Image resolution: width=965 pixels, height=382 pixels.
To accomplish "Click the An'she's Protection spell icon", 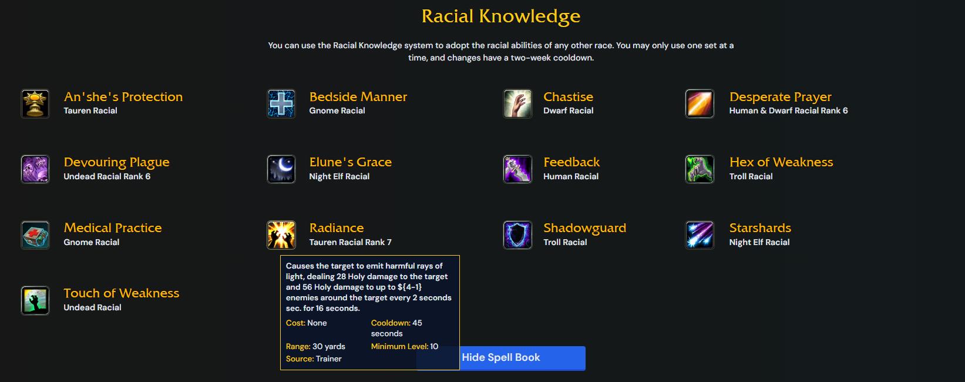I will [35, 104].
